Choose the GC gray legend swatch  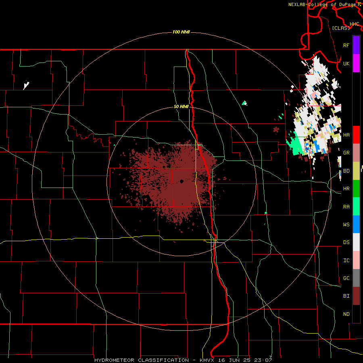click(x=356, y=278)
